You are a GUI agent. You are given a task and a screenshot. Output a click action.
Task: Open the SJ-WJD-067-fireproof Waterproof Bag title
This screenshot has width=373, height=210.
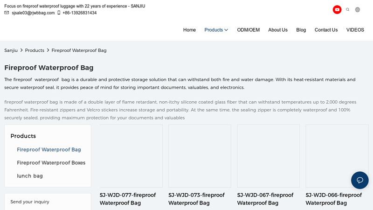pyautogui.click(x=265, y=199)
